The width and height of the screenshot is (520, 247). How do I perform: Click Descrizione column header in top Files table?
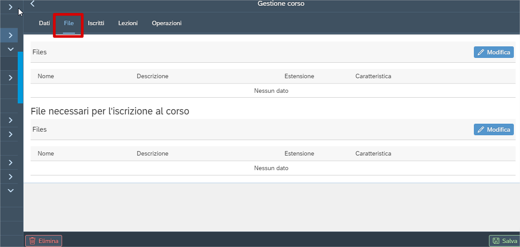pos(152,76)
